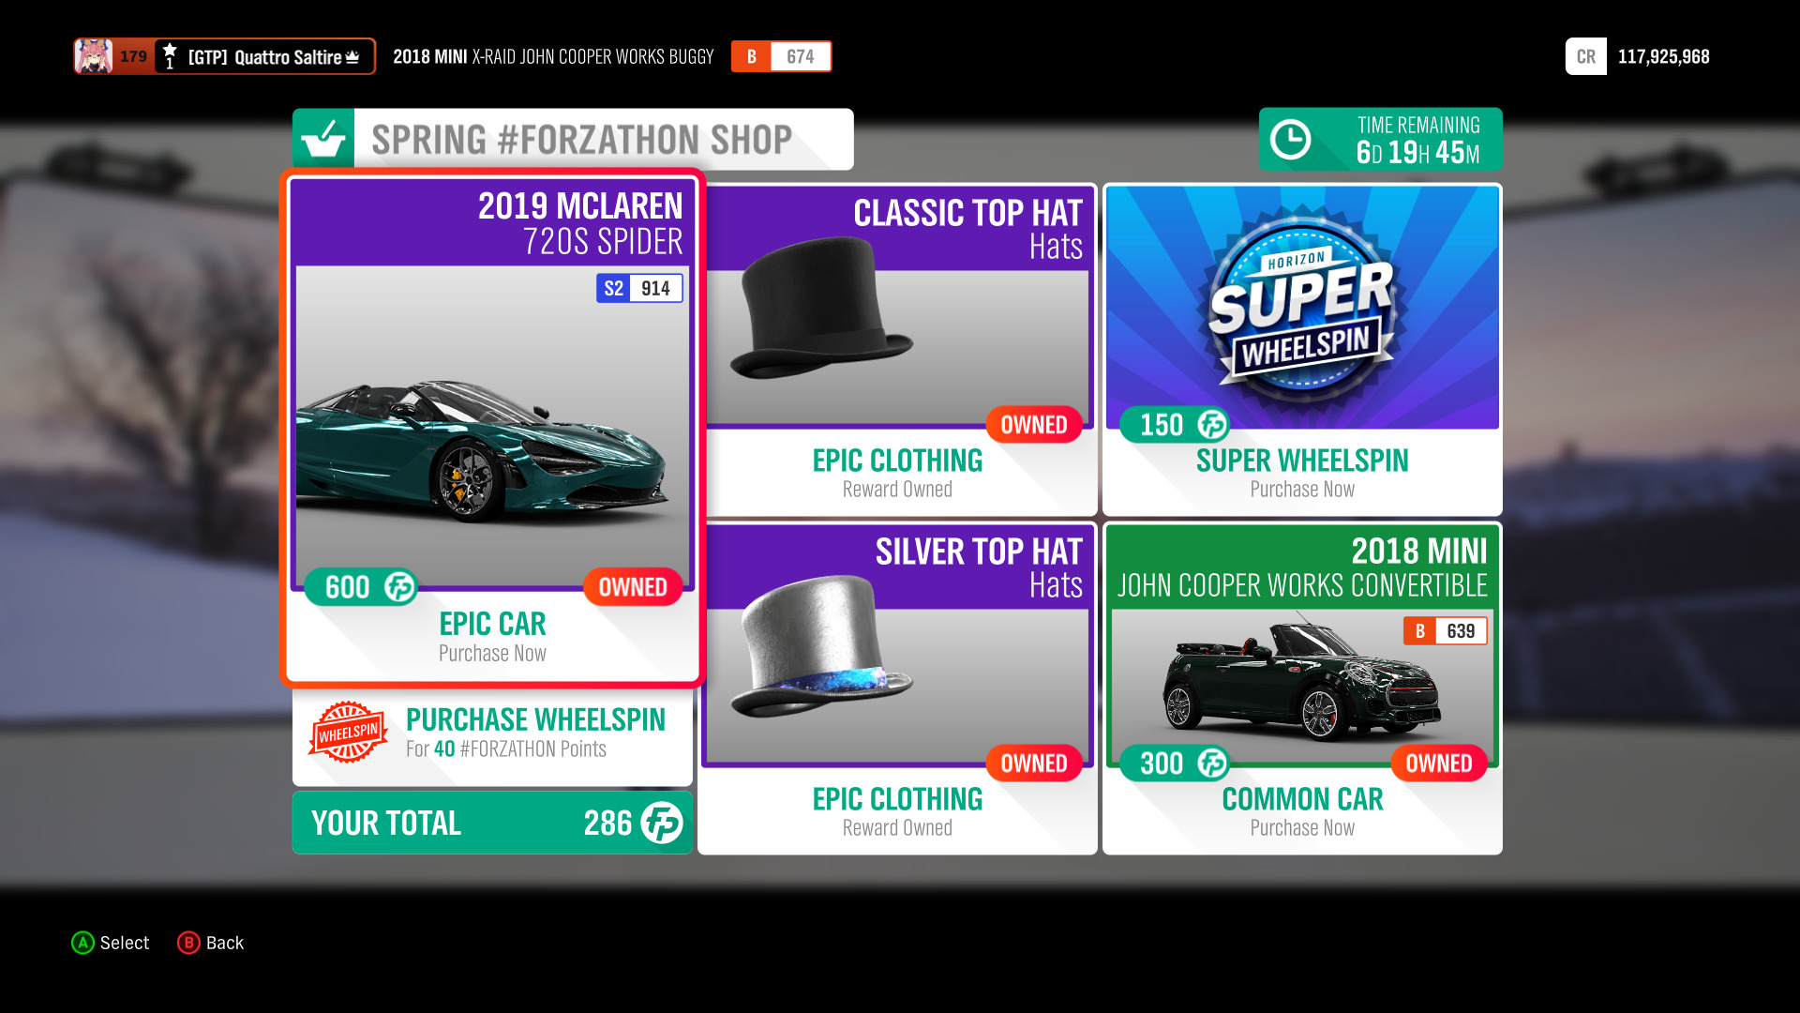Click the Forzathon points icon in Your Total
Screen dimensions: 1800x1013
pyautogui.click(x=662, y=823)
